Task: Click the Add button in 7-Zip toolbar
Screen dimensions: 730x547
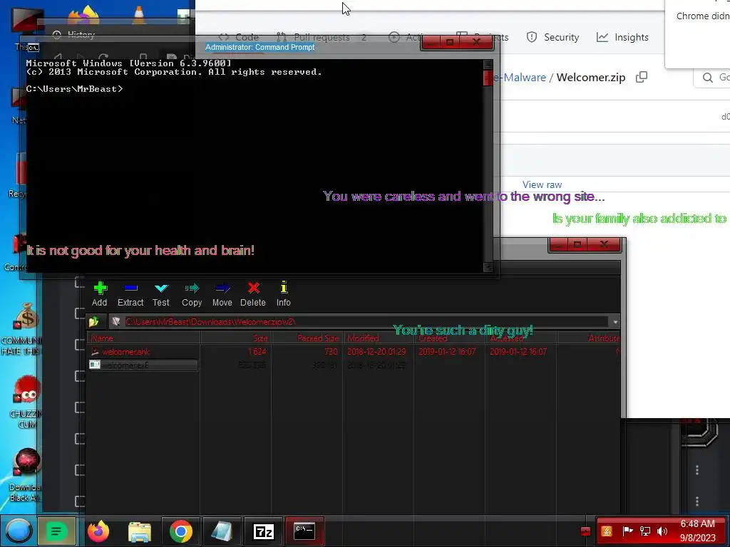Action: (100, 294)
